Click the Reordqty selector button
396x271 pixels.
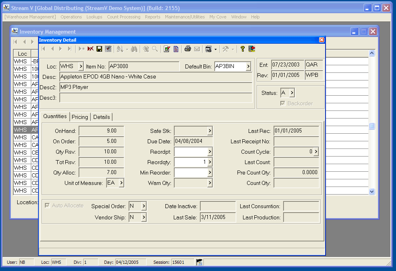(x=210, y=162)
